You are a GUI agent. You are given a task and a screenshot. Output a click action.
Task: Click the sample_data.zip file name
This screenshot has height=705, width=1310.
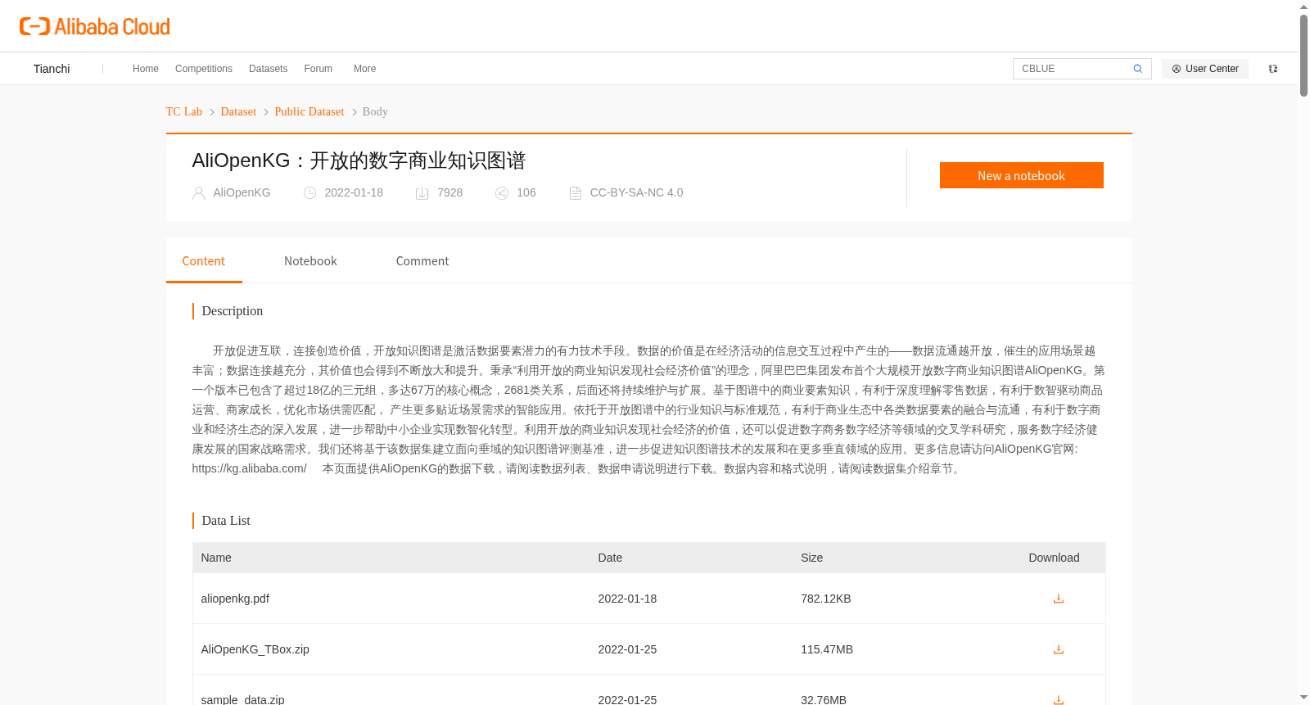click(x=242, y=699)
